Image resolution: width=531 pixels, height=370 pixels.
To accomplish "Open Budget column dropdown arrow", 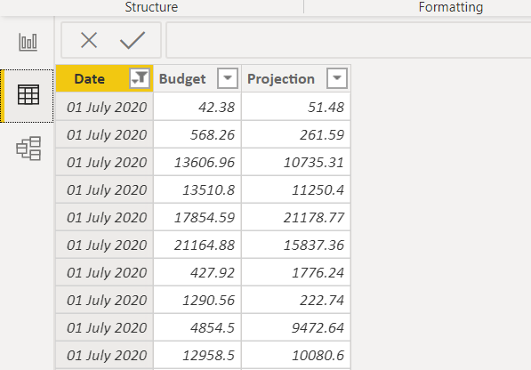I will click(228, 78).
